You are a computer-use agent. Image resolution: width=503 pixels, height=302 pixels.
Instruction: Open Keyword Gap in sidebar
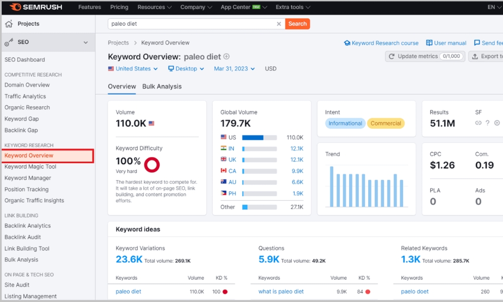(22, 119)
